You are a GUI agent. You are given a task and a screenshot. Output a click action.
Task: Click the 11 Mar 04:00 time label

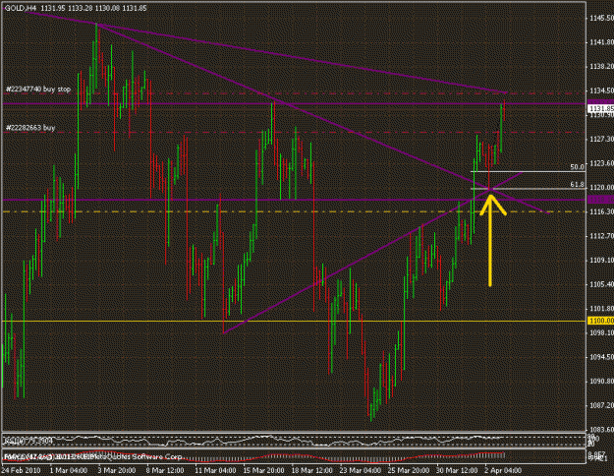215,470
